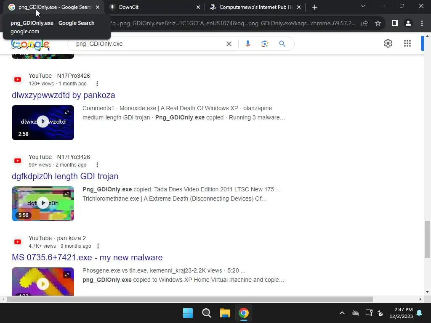
Task: Click the YouTube icon of the dgfkdpiz0h result
Action: (18, 161)
